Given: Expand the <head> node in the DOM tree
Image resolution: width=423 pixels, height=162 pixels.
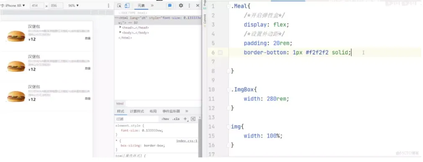Looking at the screenshot, I should 120,28.
